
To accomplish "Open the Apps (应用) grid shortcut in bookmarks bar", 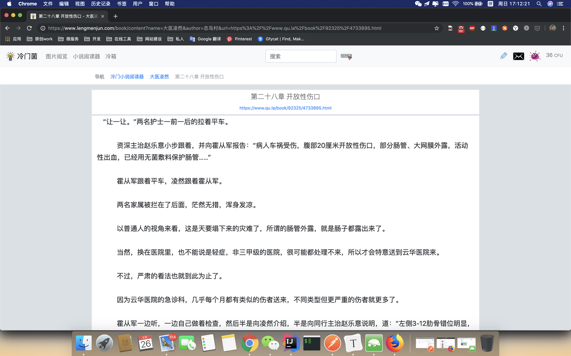I will [x=13, y=39].
